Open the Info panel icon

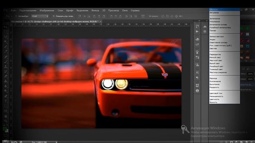pyautogui.click(x=197, y=91)
